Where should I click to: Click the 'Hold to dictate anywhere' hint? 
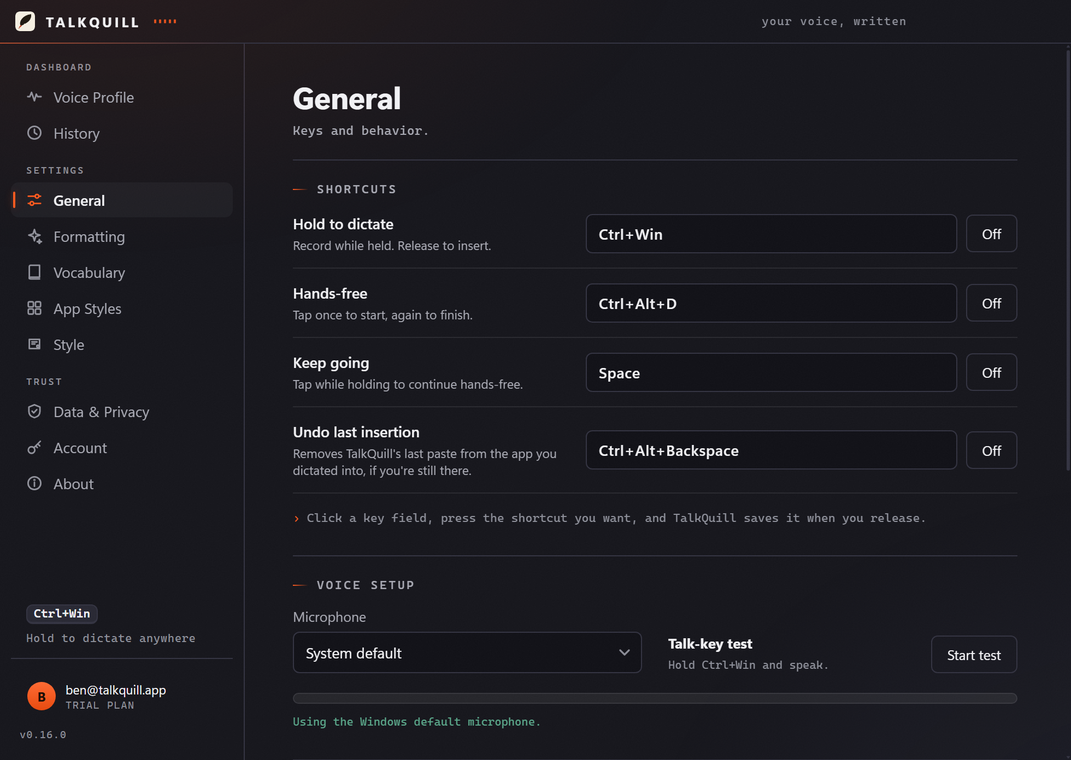pyautogui.click(x=111, y=638)
